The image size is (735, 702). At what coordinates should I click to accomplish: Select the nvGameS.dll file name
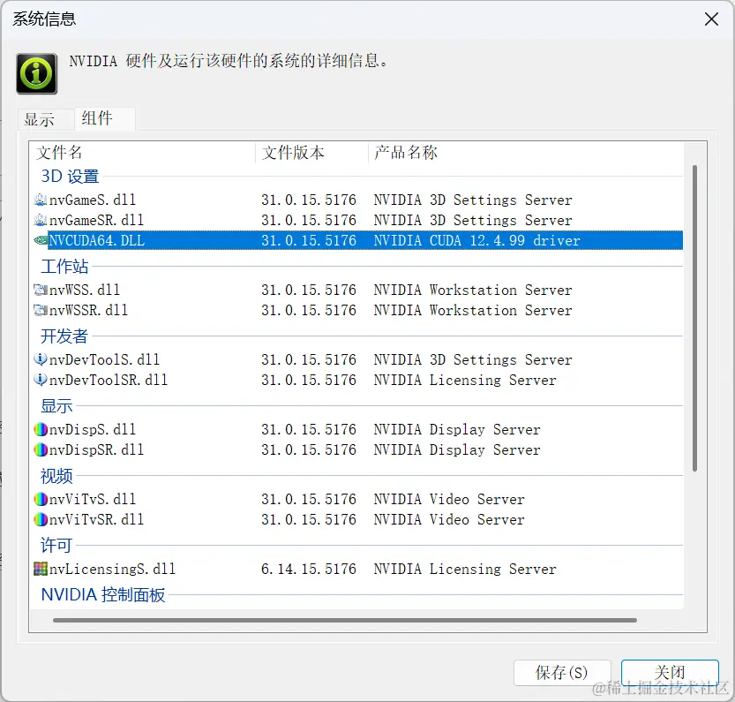tap(93, 200)
